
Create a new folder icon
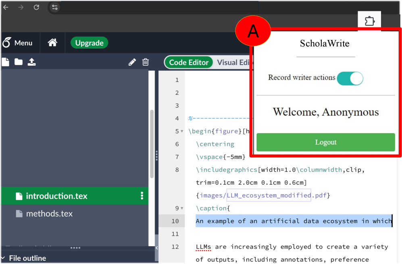coord(19,62)
